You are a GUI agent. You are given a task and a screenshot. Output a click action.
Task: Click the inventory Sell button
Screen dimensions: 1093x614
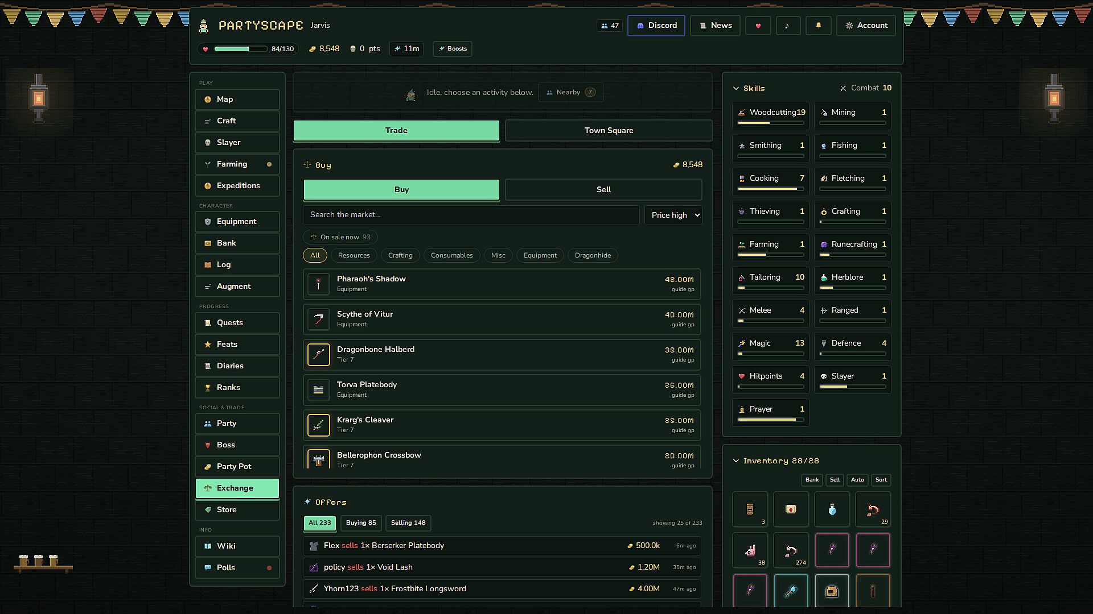pos(835,480)
